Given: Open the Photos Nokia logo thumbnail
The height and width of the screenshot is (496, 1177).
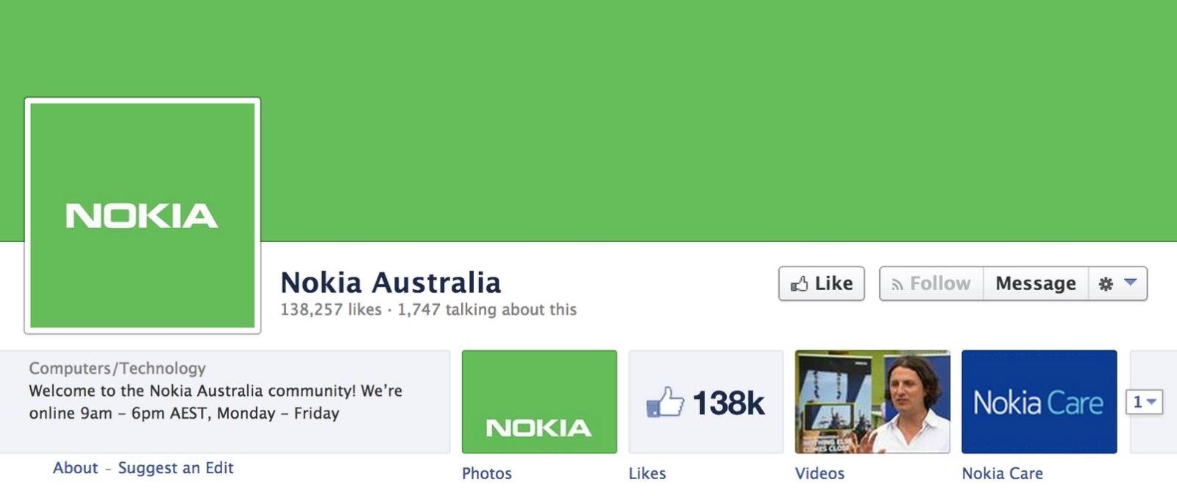Looking at the screenshot, I should pyautogui.click(x=539, y=402).
